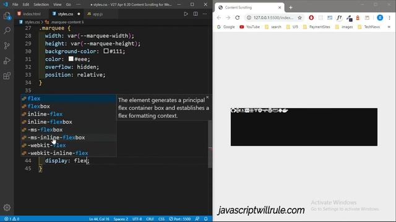Go back in Chrome browser
This screenshot has height=222, width=396.
[218, 18]
